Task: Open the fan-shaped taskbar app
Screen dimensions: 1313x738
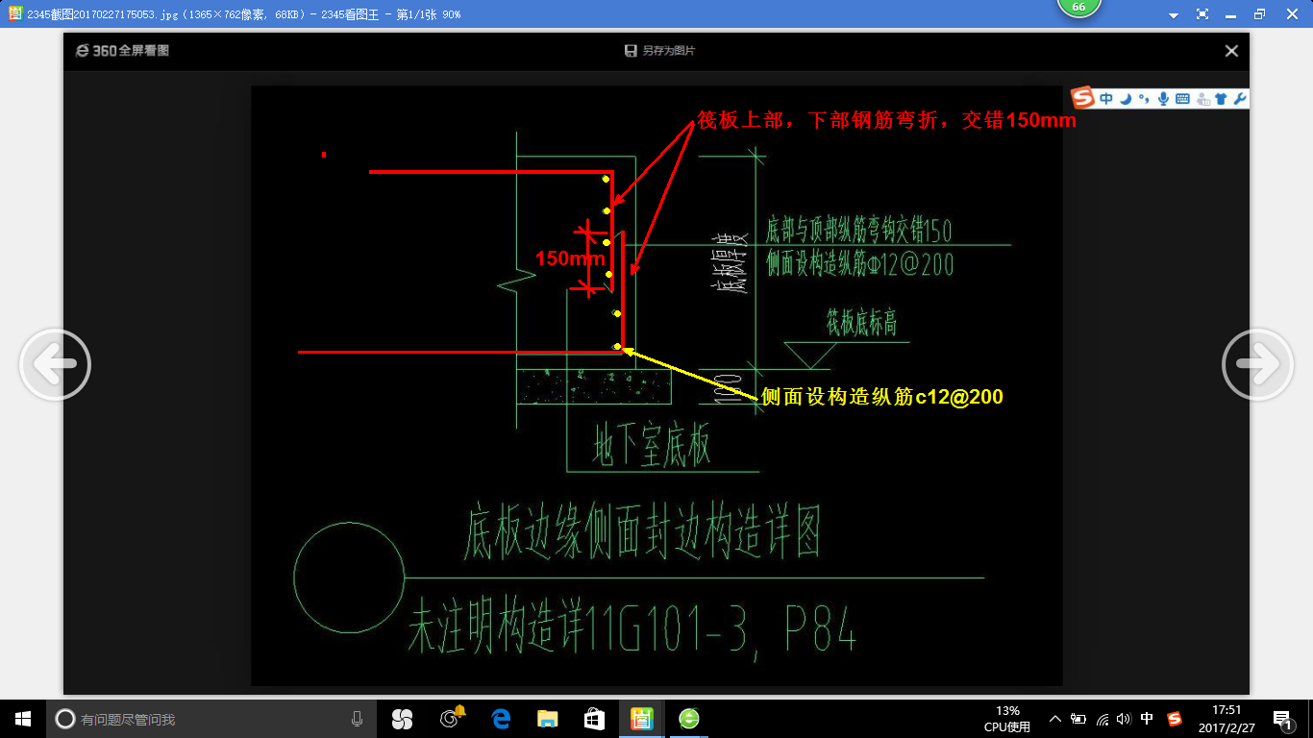Action: [402, 719]
